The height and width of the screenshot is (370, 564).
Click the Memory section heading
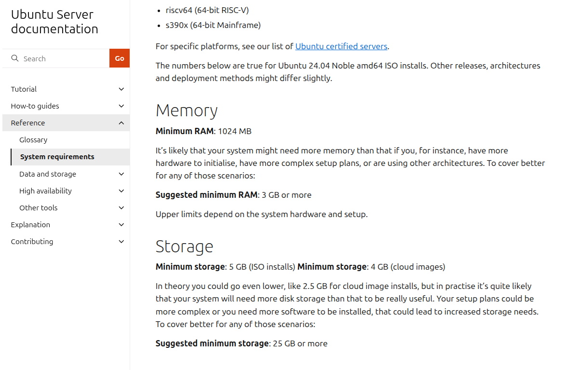[x=187, y=110]
